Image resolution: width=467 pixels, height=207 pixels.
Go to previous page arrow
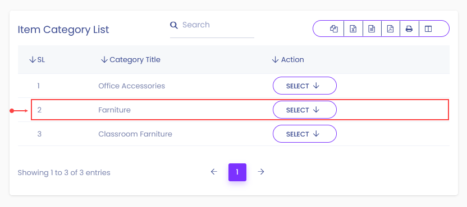(214, 172)
